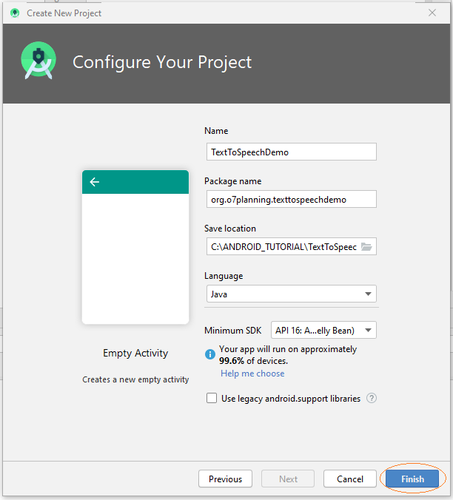Viewport: 453px width, 500px height.
Task: Click the help question mark beside legacy libraries
Action: coord(372,398)
